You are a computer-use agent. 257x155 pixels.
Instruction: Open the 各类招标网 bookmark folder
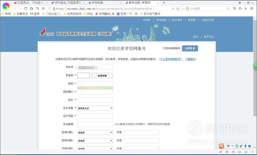[72, 14]
